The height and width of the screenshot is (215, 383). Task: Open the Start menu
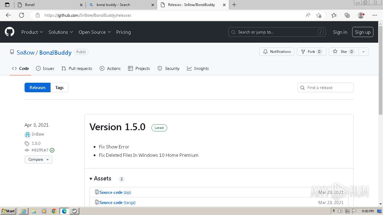click(x=8, y=211)
